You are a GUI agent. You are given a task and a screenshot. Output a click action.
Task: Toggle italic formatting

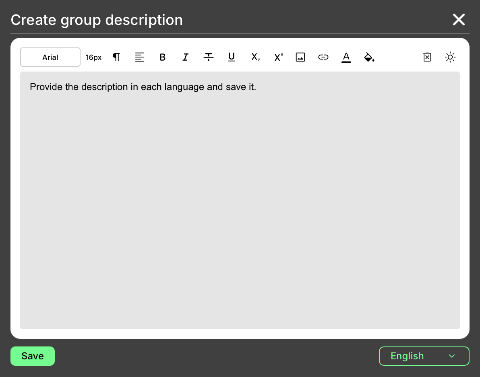(186, 57)
